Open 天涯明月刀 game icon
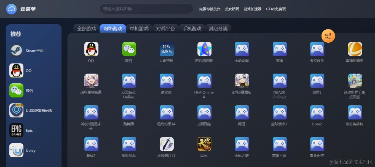Image resolution: width=375 pixels, height=167 pixels. [167, 144]
